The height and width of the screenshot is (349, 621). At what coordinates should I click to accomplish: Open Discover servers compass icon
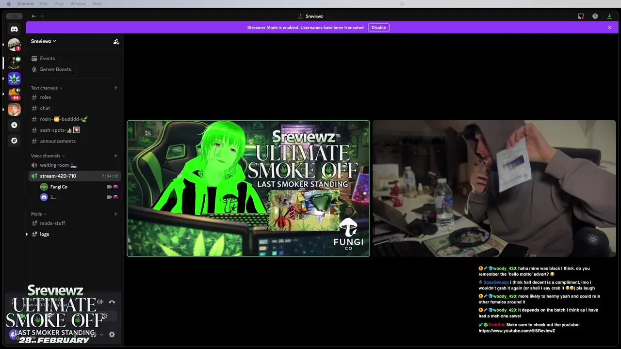[x=14, y=141]
